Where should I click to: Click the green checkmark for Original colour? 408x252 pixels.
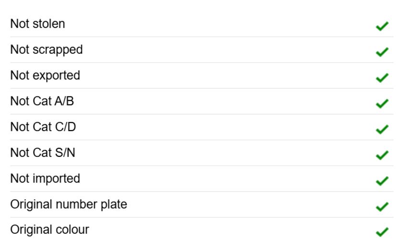point(382,232)
